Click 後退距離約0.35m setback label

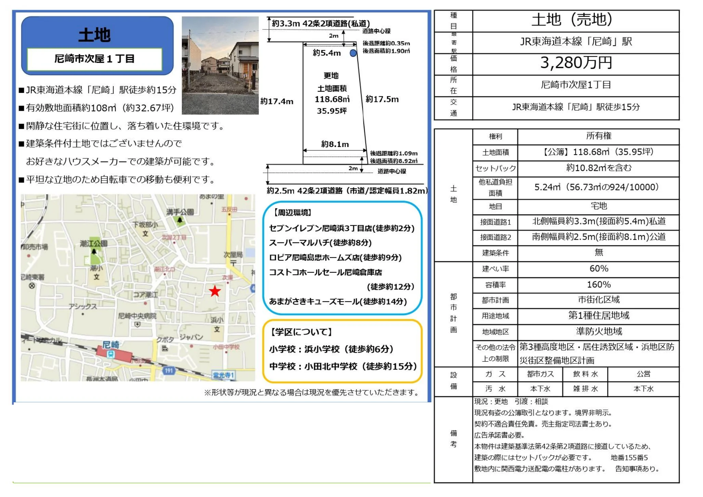pyautogui.click(x=386, y=43)
